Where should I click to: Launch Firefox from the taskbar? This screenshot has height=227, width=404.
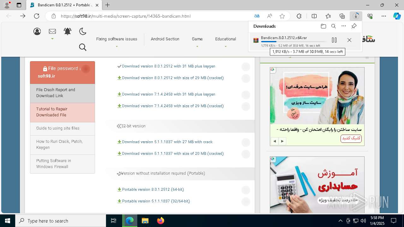pyautogui.click(x=160, y=221)
